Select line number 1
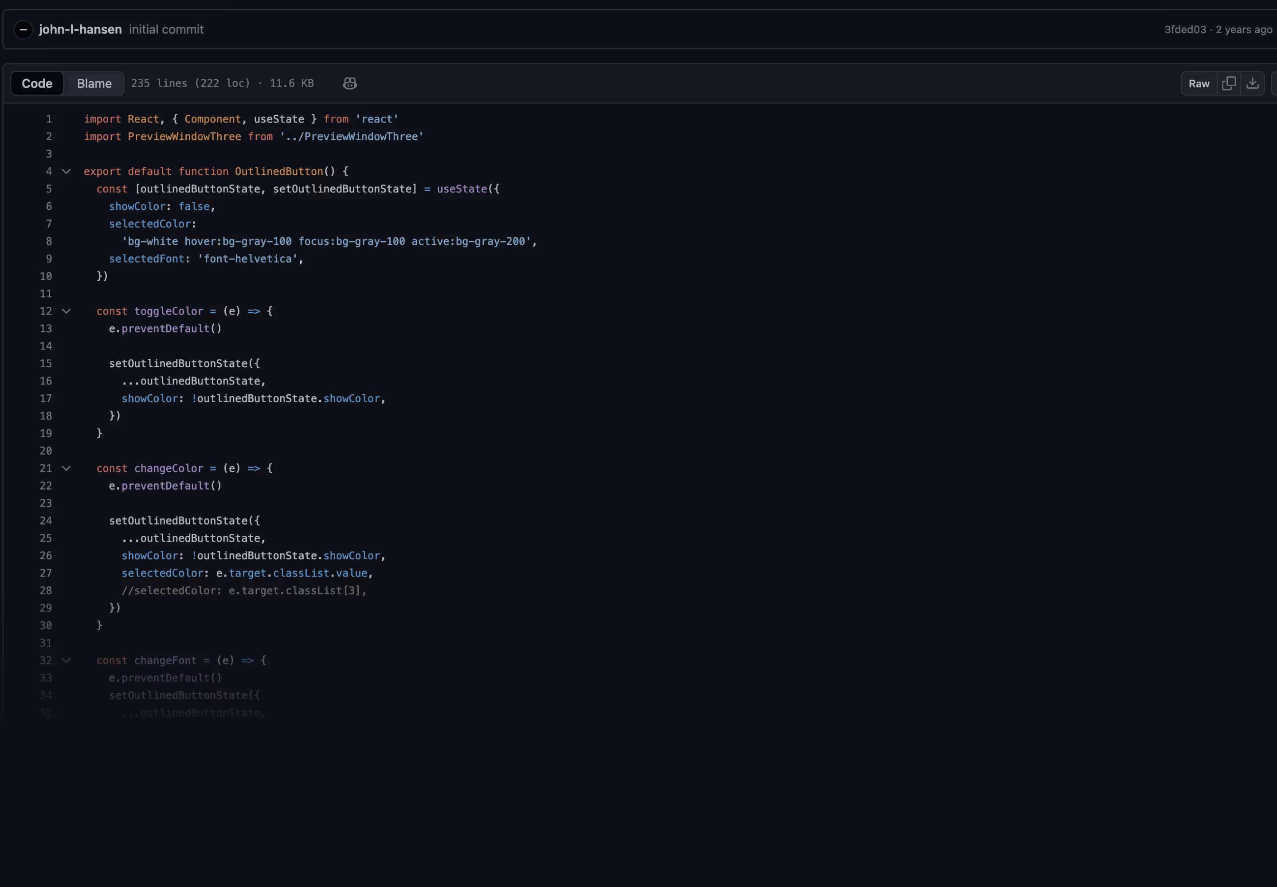Image resolution: width=1277 pixels, height=887 pixels. coord(48,118)
